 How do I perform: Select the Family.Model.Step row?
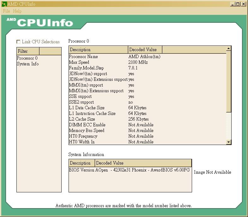coord(148,68)
